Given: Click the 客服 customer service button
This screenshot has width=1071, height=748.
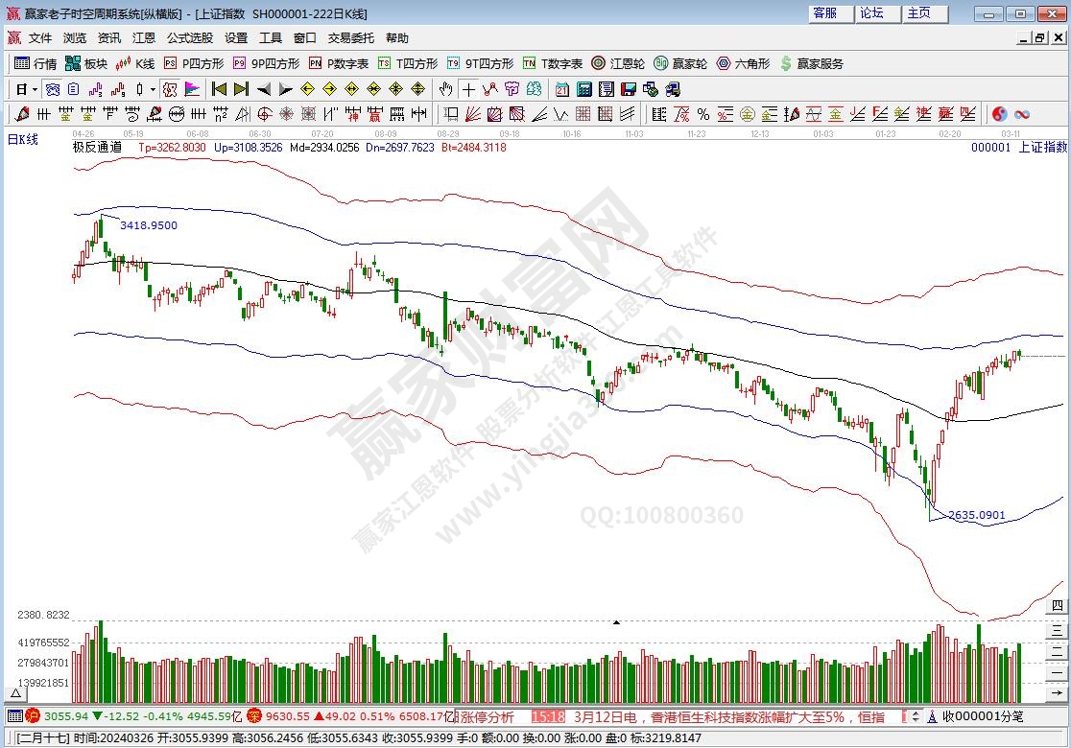Looking at the screenshot, I should [x=825, y=13].
